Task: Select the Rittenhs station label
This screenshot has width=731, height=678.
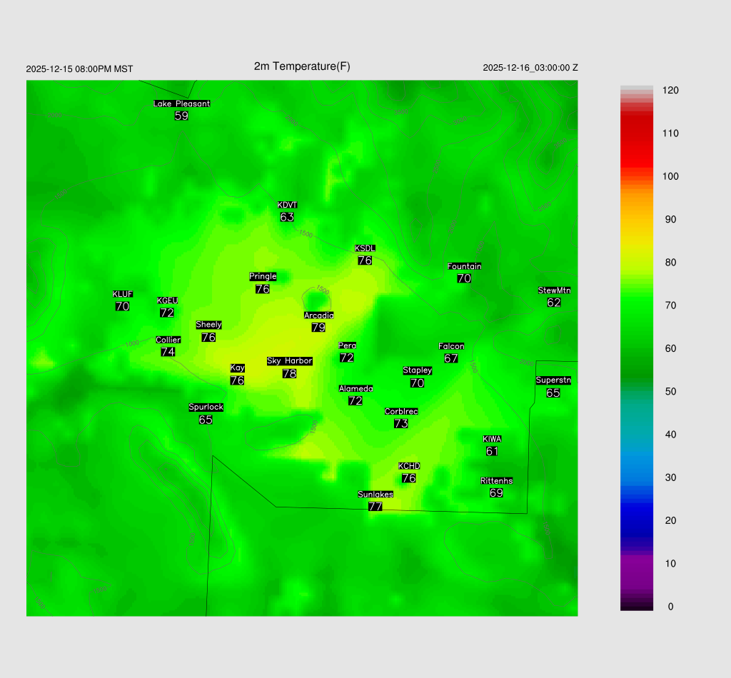Action: pos(496,481)
